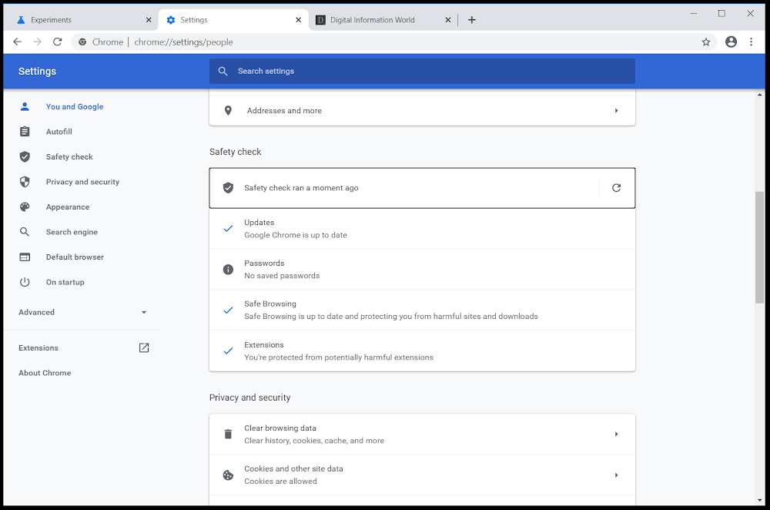Click the browser profile avatar icon
The width and height of the screenshot is (770, 510).
tap(731, 42)
